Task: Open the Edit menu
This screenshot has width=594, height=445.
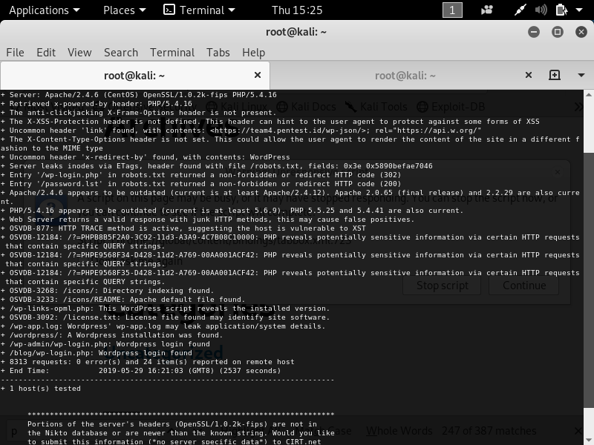Action: pyautogui.click(x=46, y=52)
